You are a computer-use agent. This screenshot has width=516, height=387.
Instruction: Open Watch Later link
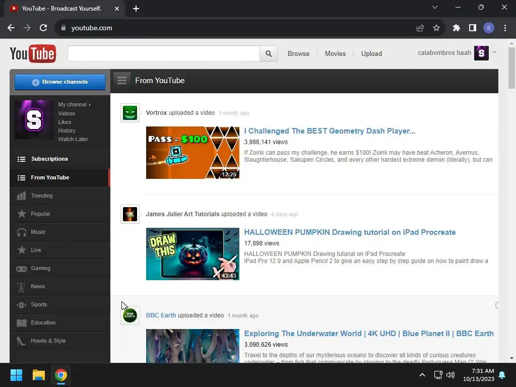pyautogui.click(x=73, y=139)
